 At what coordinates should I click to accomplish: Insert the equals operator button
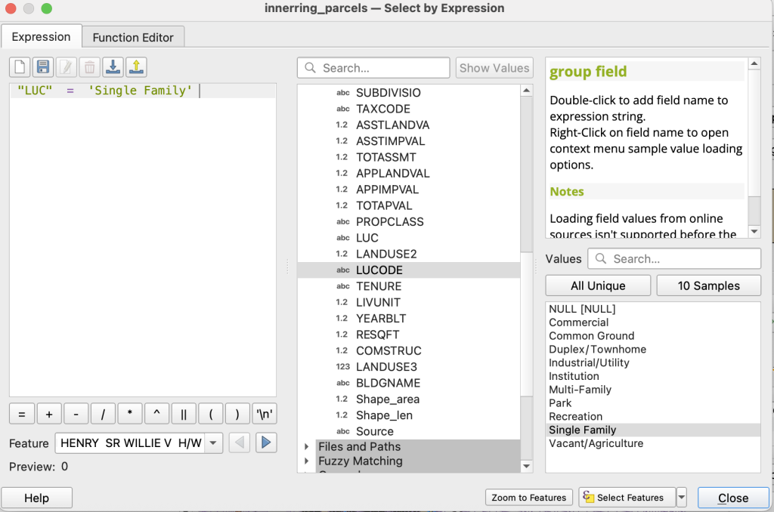coord(22,415)
